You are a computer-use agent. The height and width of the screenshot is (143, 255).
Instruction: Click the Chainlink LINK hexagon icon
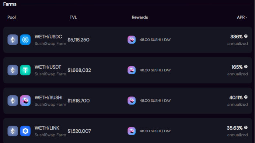(x=25, y=131)
